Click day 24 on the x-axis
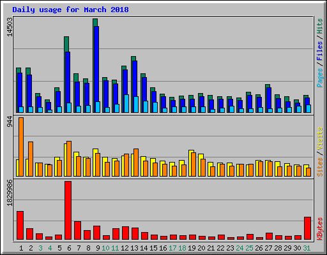 240,248
